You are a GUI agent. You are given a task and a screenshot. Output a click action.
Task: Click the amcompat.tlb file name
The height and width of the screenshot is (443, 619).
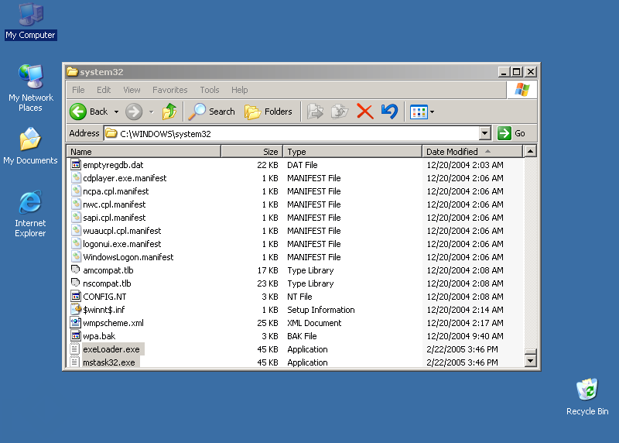pyautogui.click(x=108, y=270)
